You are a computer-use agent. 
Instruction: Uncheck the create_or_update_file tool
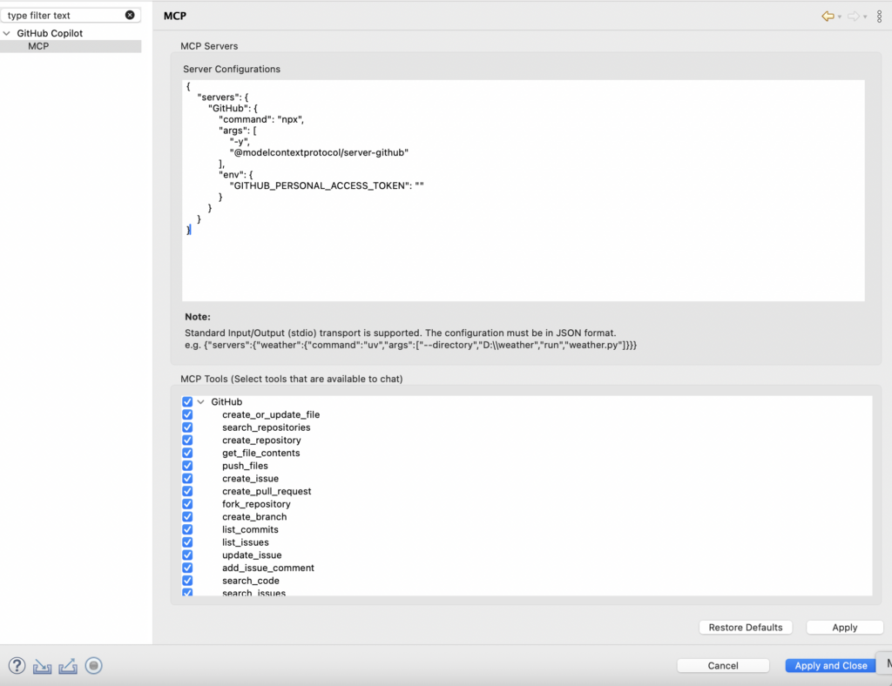(x=187, y=414)
